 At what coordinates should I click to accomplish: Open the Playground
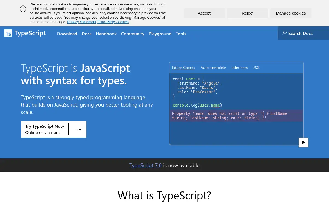pos(160,34)
